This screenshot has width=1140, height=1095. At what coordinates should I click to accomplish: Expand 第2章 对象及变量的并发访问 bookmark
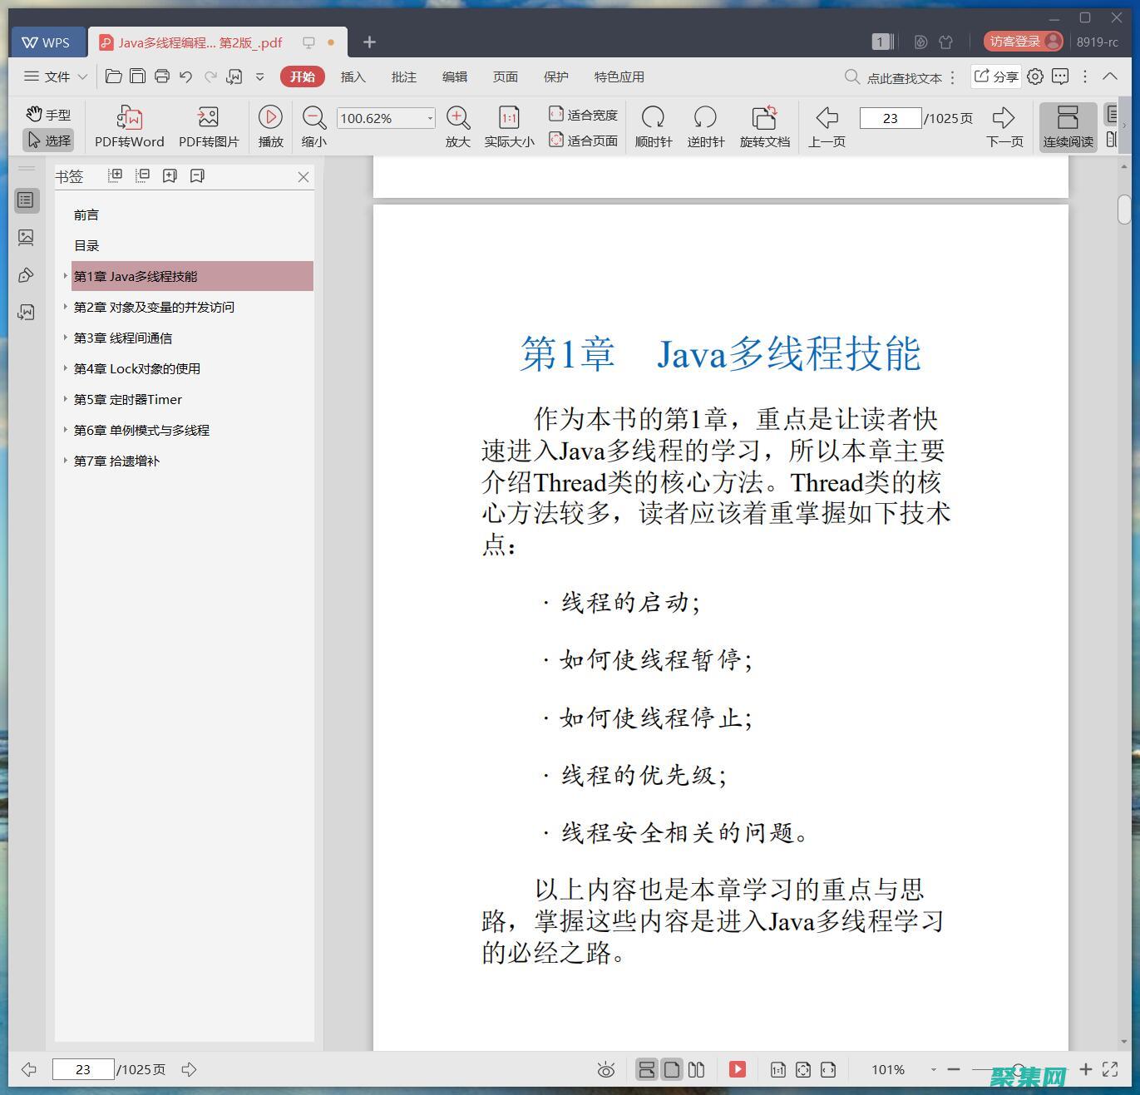[x=66, y=307]
